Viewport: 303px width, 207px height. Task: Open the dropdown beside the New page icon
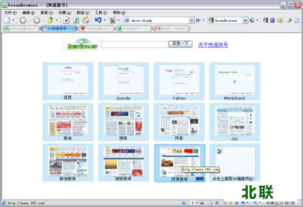tap(13, 20)
